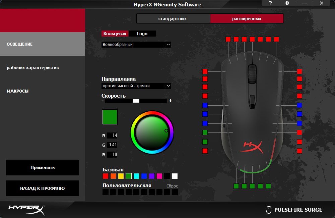The image size is (335, 218).
Task: Click the Базовая label
Action: [113, 170]
